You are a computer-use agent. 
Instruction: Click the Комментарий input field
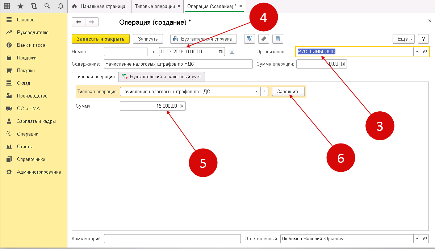pyautogui.click(x=172, y=239)
